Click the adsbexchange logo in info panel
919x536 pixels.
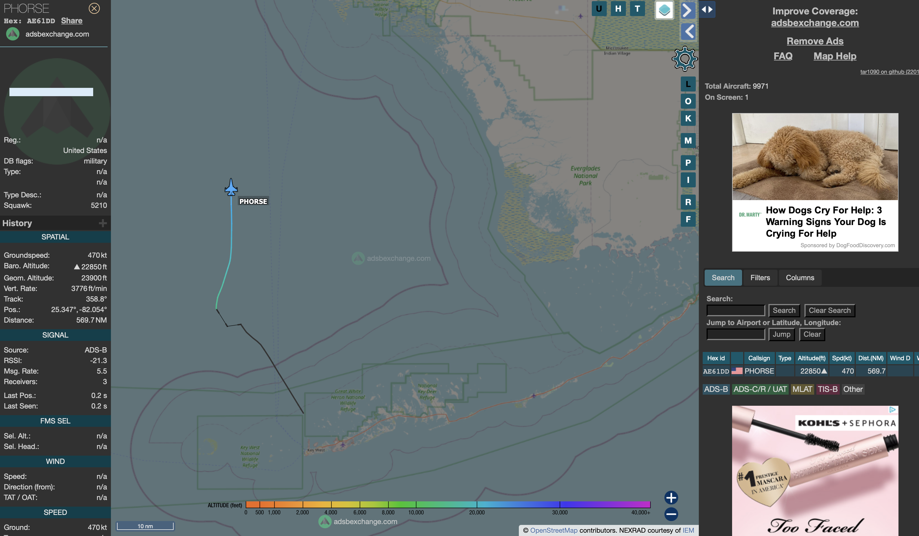[x=13, y=34]
